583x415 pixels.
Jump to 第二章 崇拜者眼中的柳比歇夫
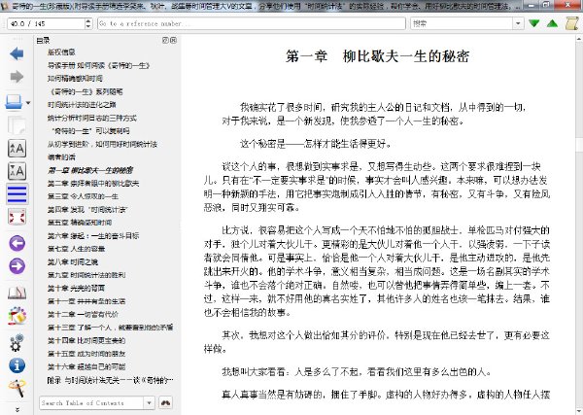coord(93,184)
